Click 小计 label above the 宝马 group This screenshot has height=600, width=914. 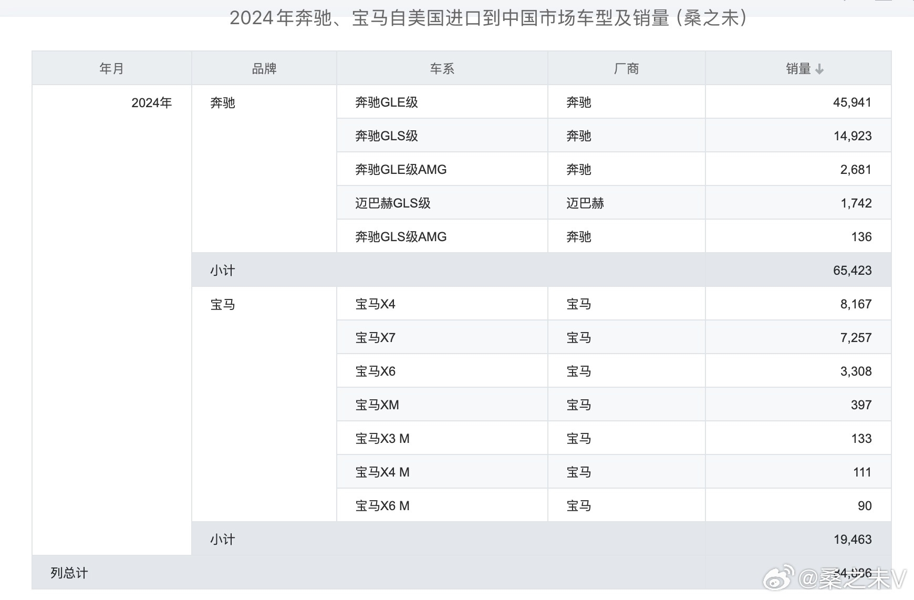click(x=223, y=271)
